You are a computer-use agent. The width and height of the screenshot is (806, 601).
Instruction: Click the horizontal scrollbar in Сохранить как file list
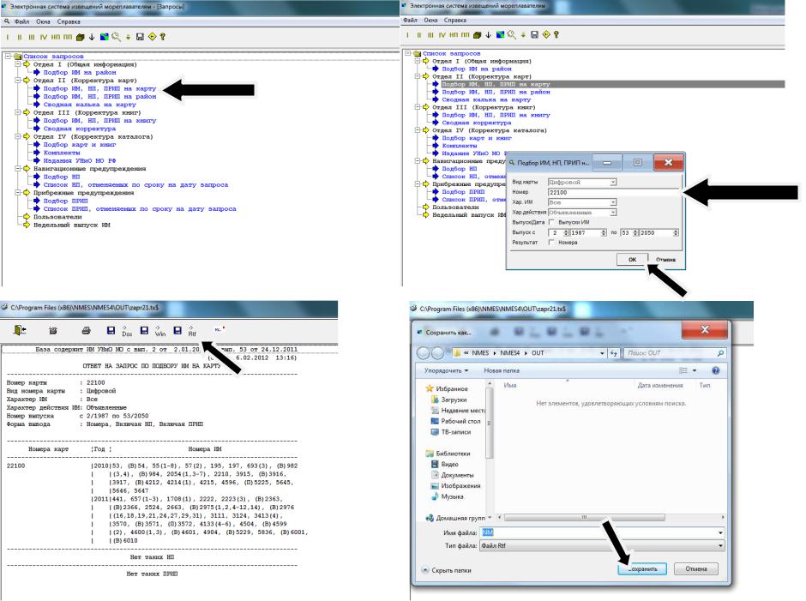[585, 517]
